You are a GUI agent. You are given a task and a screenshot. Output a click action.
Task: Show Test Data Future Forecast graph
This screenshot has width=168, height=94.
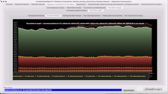(133, 16)
